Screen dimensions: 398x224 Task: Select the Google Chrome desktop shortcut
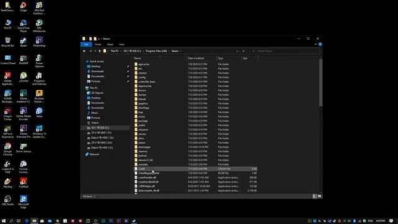(8, 149)
